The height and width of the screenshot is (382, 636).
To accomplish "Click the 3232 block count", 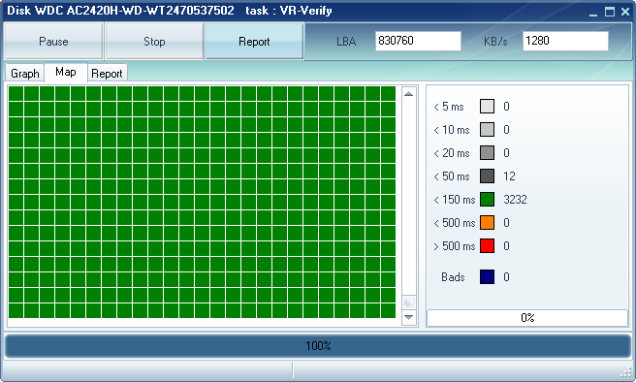I will 515,200.
